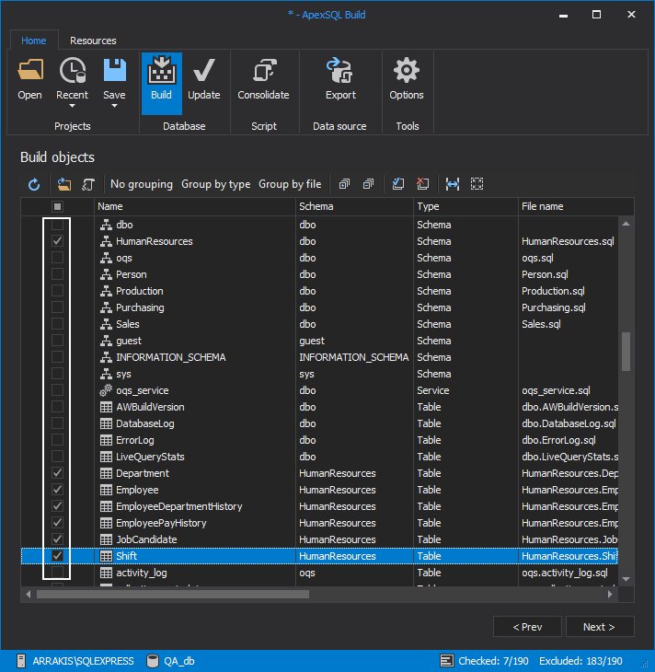The width and height of the screenshot is (655, 672).
Task: Uncheck the EmployeePayHistory table checkbox
Action: tap(57, 523)
